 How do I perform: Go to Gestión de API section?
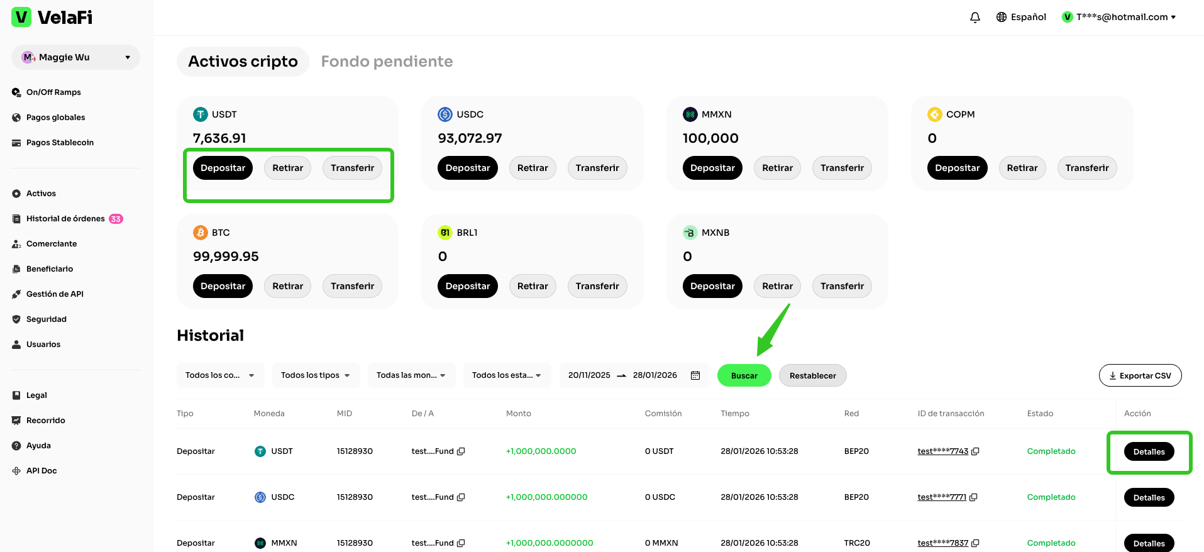(55, 294)
